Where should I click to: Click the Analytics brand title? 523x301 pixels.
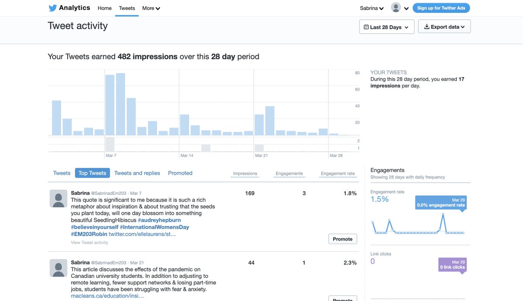tap(75, 8)
